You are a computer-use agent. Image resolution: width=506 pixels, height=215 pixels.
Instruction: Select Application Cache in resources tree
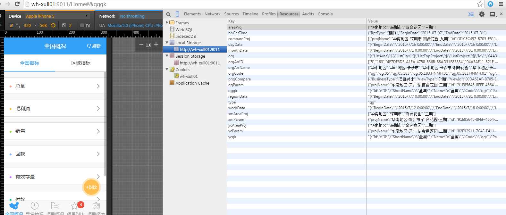pyautogui.click(x=192, y=83)
